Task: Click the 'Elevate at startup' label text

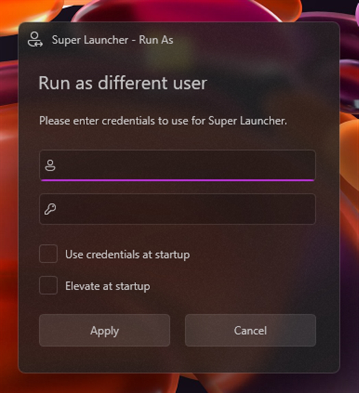Action: (108, 286)
